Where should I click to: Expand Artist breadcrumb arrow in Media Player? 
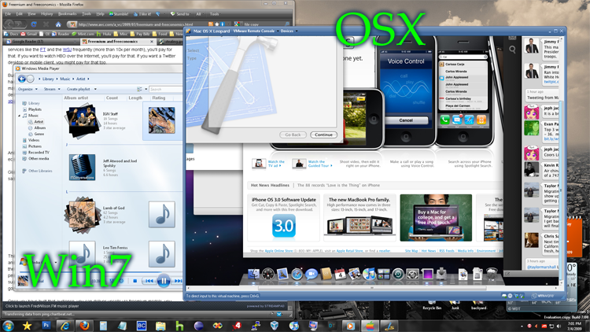point(88,79)
